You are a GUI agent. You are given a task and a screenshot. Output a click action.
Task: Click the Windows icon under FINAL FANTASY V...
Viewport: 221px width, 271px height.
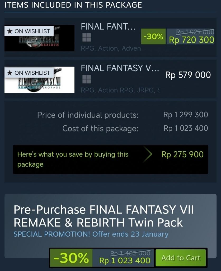(87, 79)
